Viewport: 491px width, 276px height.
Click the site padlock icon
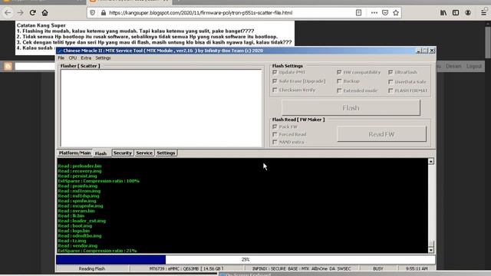[x=104, y=13]
